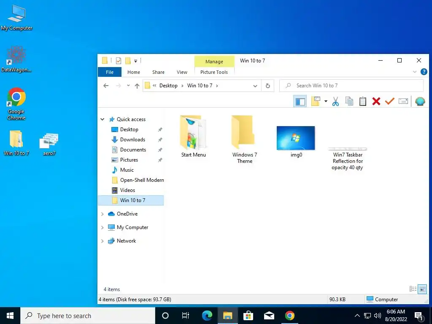Click Desktop in the address breadcrumb
This screenshot has width=432, height=324.
(x=168, y=86)
